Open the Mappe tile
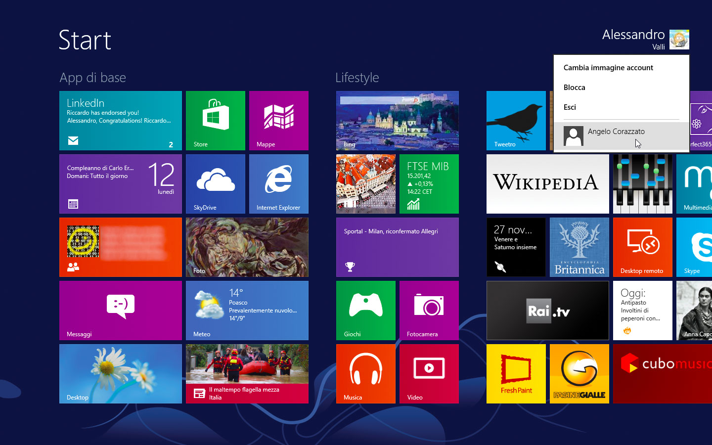Screen dimensions: 712x445 279,121
